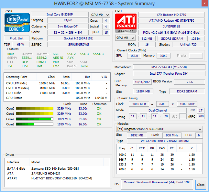Viewport: 209px width, 192px height.
Task: Click the Prod. Unit button
Action: 16,38
